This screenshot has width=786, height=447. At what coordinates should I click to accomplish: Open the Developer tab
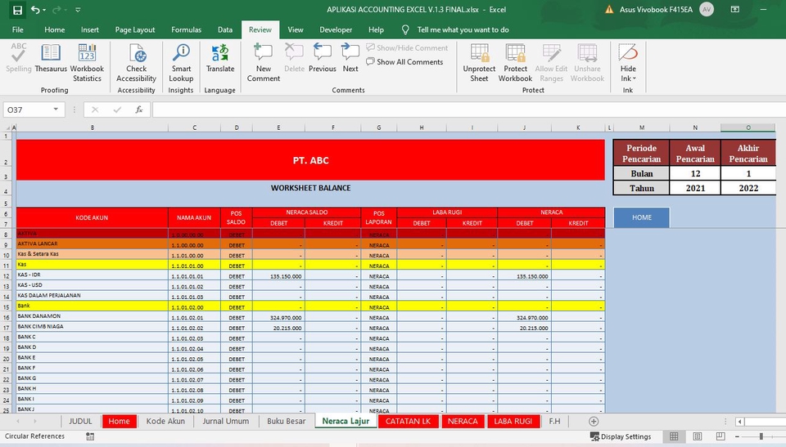(336, 29)
